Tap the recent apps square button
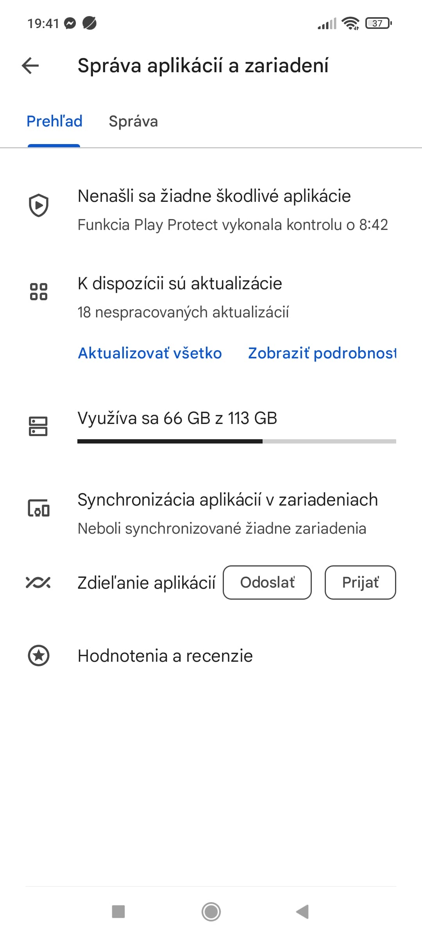Image resolution: width=422 pixels, height=937 pixels. 118,912
